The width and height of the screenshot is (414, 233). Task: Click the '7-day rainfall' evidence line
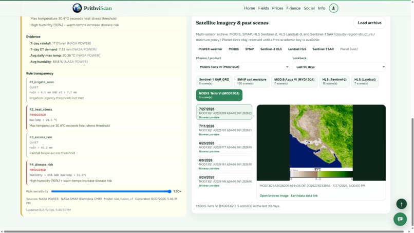pos(61,43)
